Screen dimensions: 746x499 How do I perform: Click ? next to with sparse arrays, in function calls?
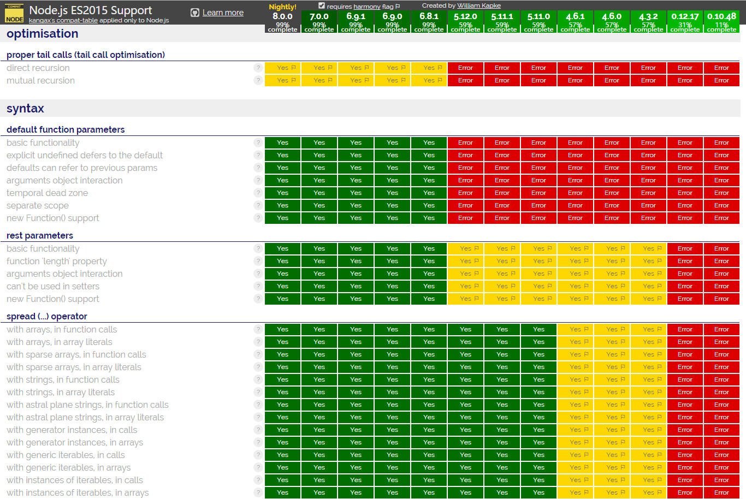(258, 354)
